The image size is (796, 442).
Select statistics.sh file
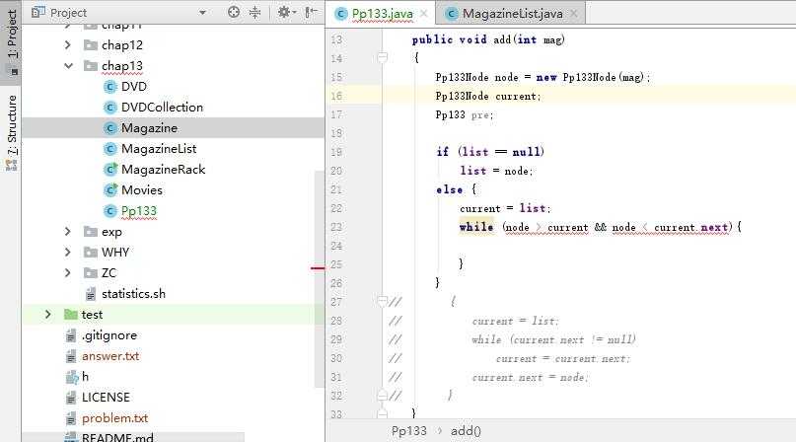point(133,294)
